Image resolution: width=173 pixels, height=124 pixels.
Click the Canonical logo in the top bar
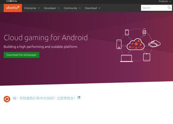tap(12, 1)
